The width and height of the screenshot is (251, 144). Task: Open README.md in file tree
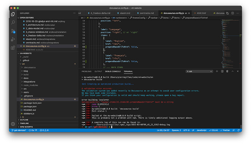[48, 110]
